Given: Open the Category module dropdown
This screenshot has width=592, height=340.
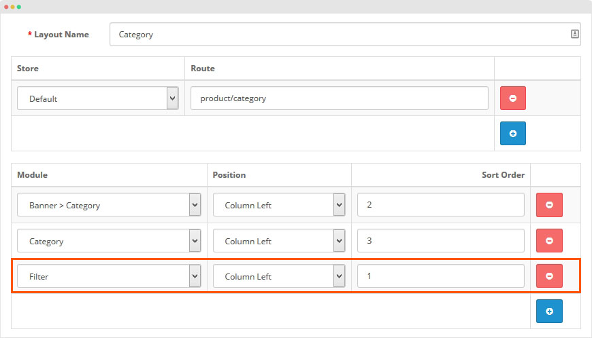Looking at the screenshot, I should pos(109,240).
